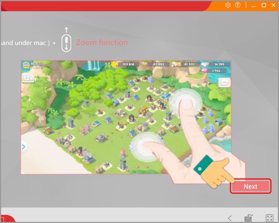Image resolution: width=279 pixels, height=223 pixels.
Task: Open help via the question mark icon
Action: click(x=238, y=5)
